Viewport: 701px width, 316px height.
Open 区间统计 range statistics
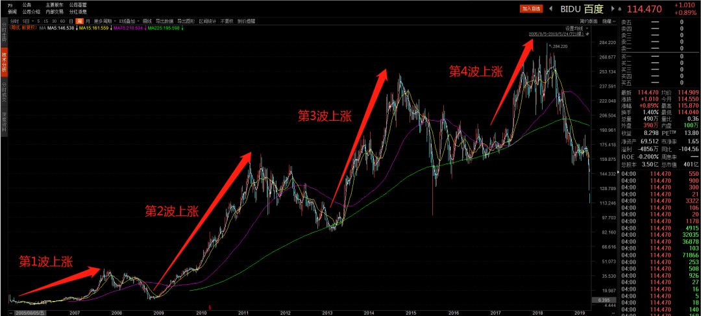coord(208,21)
